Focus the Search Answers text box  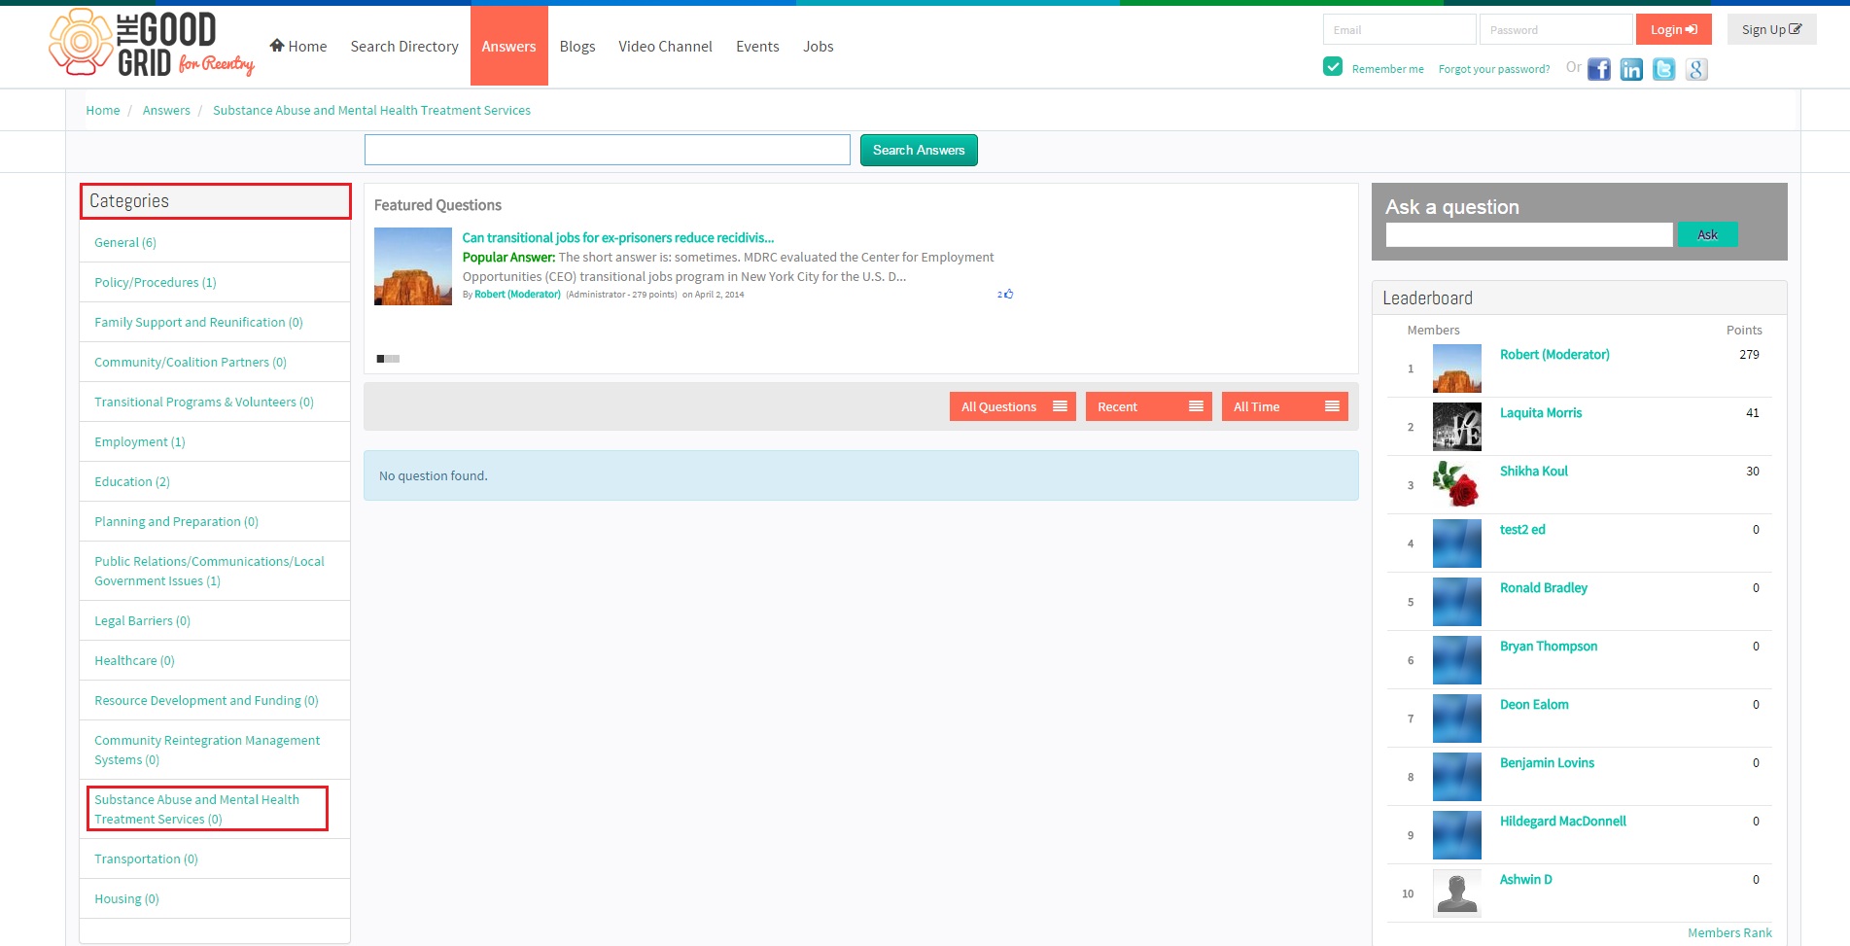[x=608, y=150]
